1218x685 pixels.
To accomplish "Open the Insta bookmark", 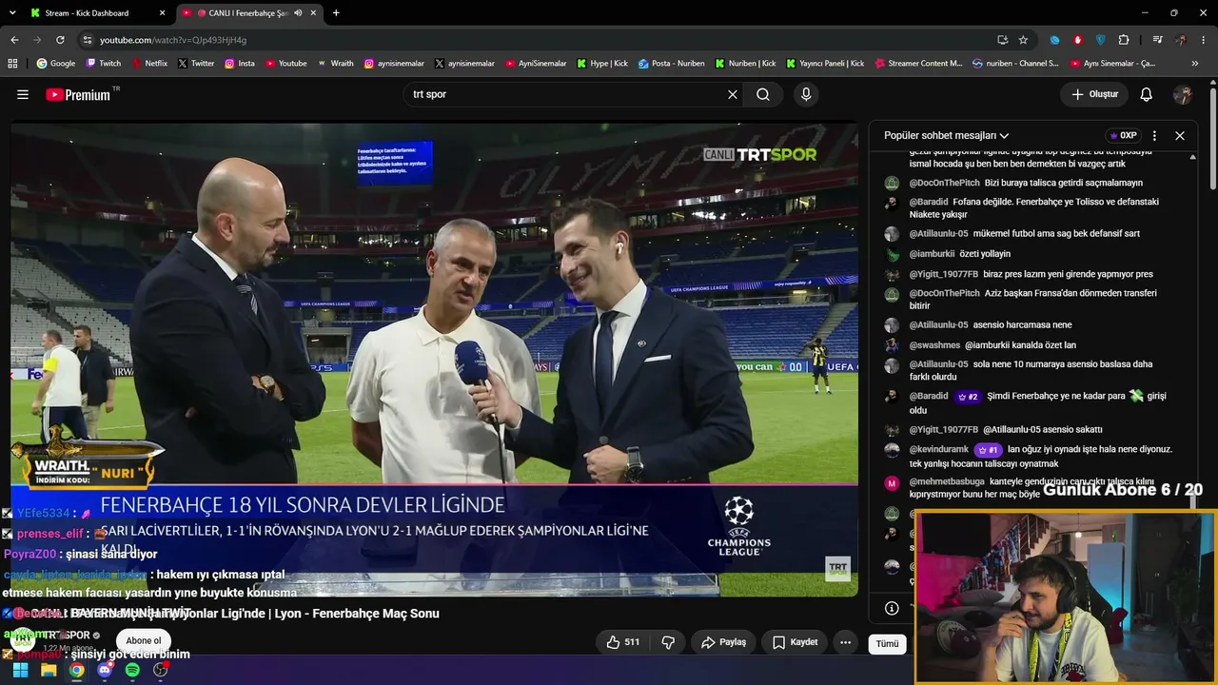I will pos(240,64).
